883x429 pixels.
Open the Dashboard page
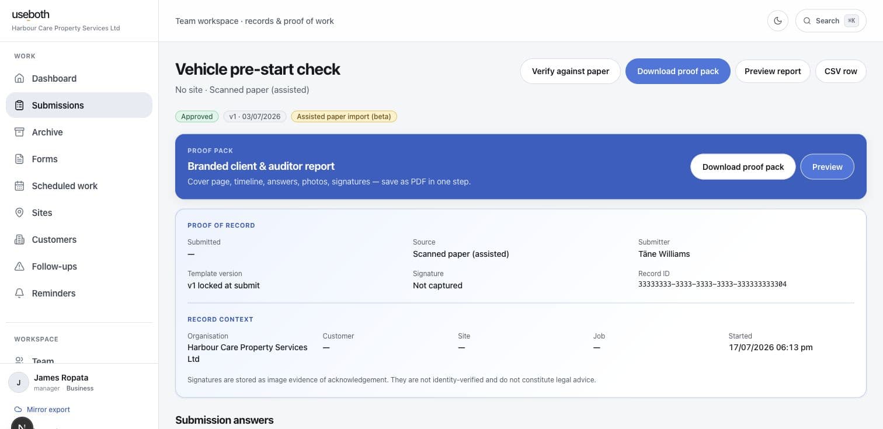tap(79, 78)
